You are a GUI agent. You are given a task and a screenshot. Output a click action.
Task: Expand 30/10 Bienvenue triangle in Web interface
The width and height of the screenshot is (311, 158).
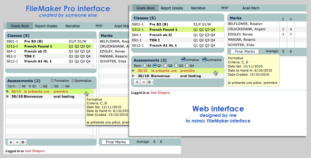[134, 76]
